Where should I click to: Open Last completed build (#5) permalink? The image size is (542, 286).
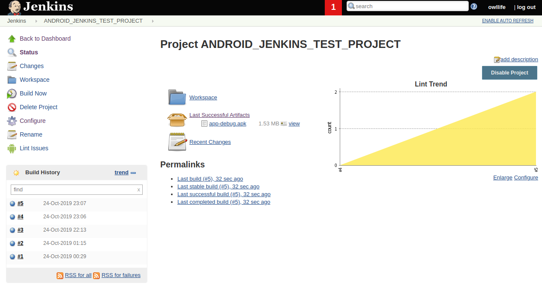tap(224, 202)
